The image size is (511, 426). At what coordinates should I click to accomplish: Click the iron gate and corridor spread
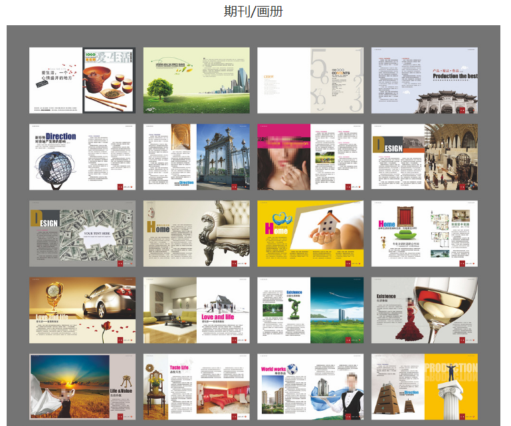pos(197,157)
